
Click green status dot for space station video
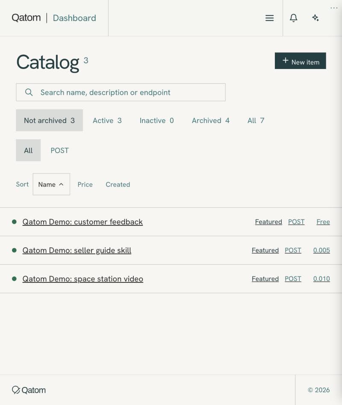pos(14,279)
